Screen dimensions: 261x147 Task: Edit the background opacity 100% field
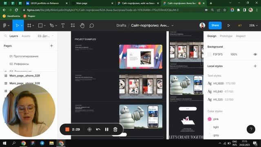[x=234, y=54]
